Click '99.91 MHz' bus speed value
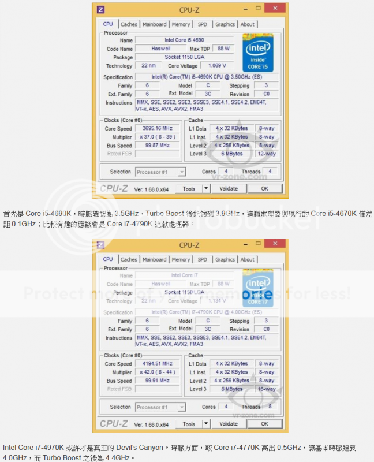Screen dimensions: 374x462 pyautogui.click(x=158, y=381)
